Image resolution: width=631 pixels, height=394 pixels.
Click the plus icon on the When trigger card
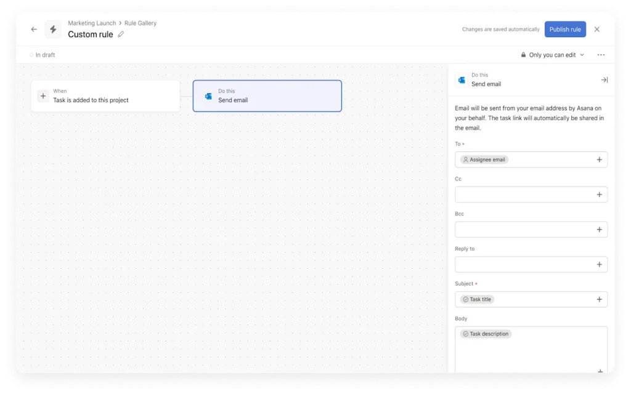43,95
